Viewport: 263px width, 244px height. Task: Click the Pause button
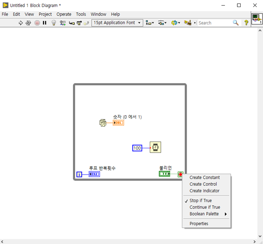pyautogui.click(x=45, y=23)
